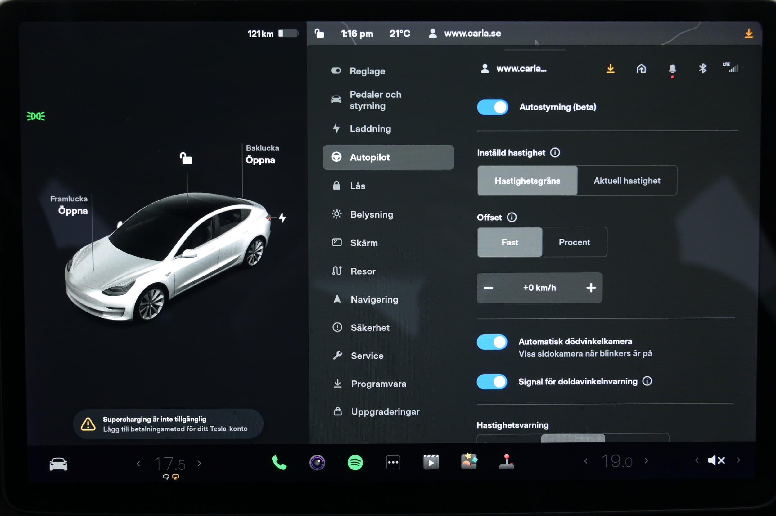Switch to Säkerhet menu section
Viewport: 776px width, 516px height.
coord(370,327)
